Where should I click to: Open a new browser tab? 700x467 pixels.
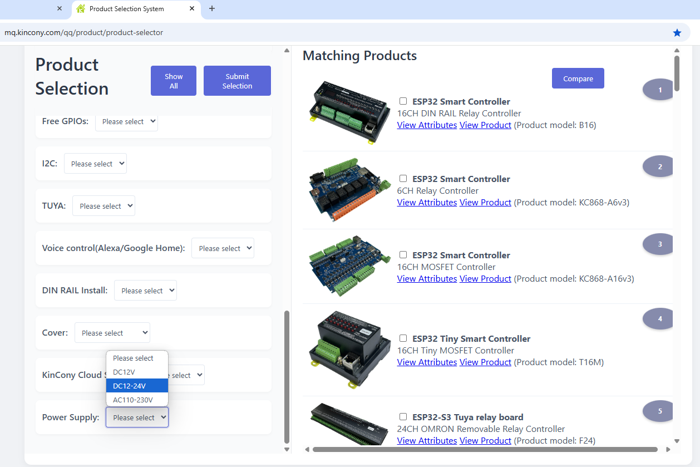[x=212, y=9]
